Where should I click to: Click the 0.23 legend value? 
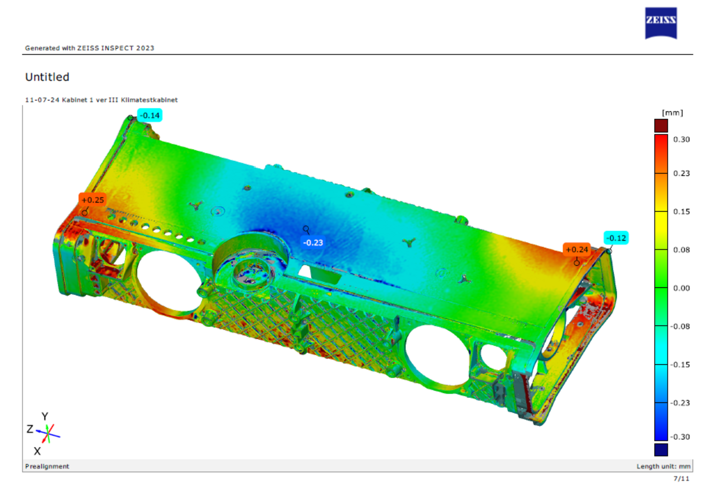(x=681, y=173)
